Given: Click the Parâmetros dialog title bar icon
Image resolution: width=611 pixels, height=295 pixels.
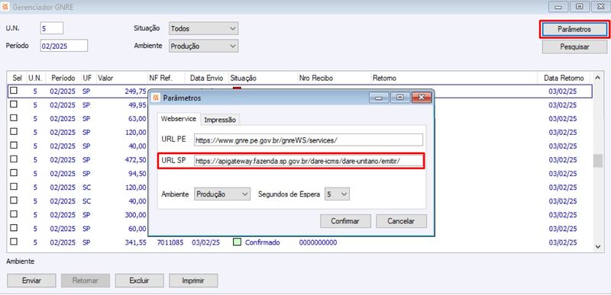Looking at the screenshot, I should click(x=156, y=98).
